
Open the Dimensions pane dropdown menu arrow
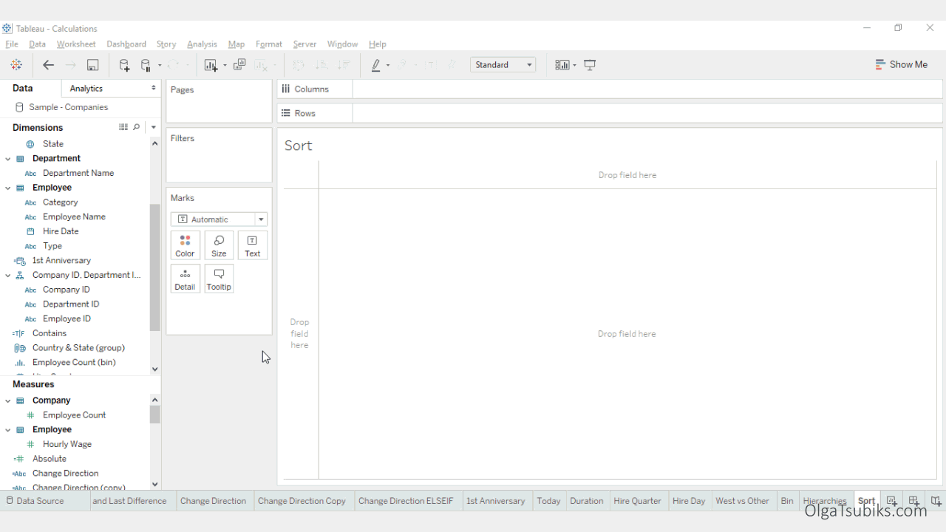tap(153, 127)
